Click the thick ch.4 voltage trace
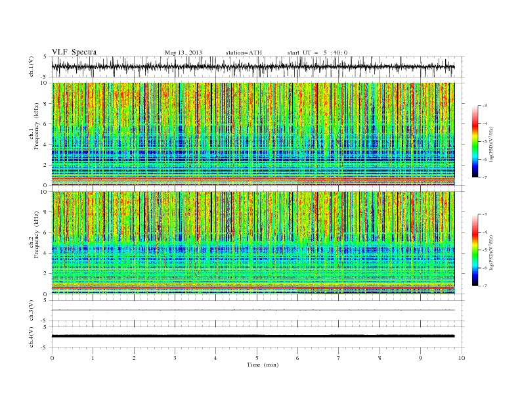Image resolution: width=520 pixels, height=402 pixels. click(x=253, y=336)
